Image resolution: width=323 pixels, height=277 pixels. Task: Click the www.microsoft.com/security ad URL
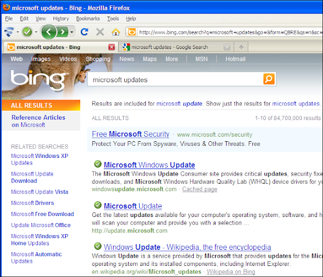click(x=214, y=135)
